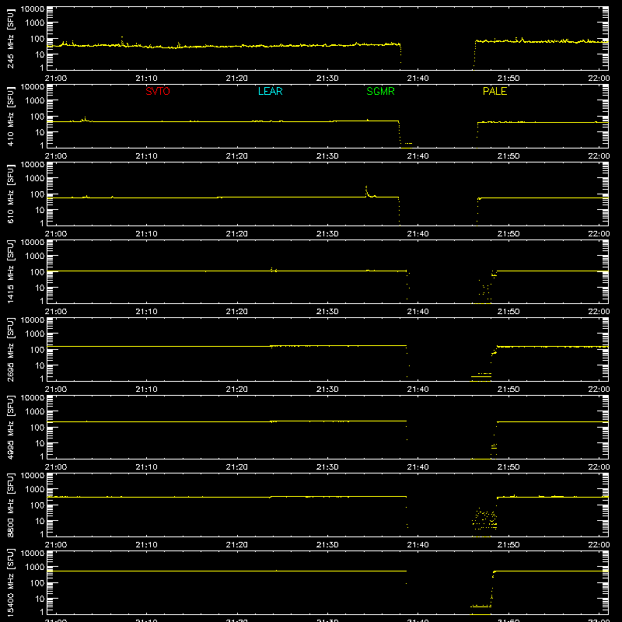The width and height of the screenshot is (622, 622).
Task: Click the 1000 y-axis value of 410 MHz plot
Action: 35,101
